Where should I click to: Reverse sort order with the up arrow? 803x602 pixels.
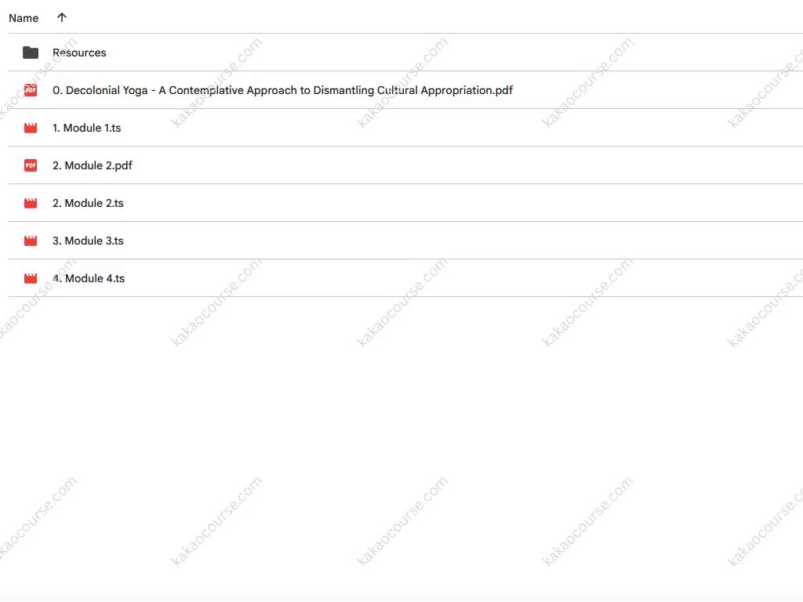[62, 17]
